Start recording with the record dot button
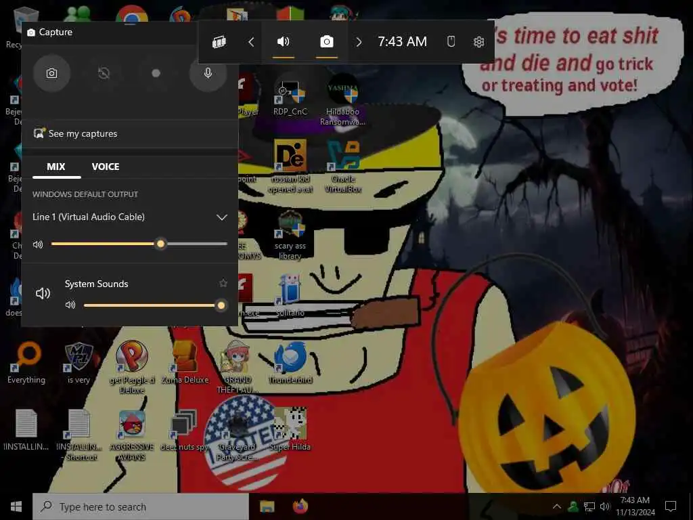 [x=156, y=73]
